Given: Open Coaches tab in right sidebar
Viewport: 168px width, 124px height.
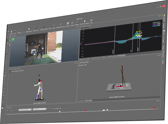Looking at the screenshot, I should (x=163, y=40).
